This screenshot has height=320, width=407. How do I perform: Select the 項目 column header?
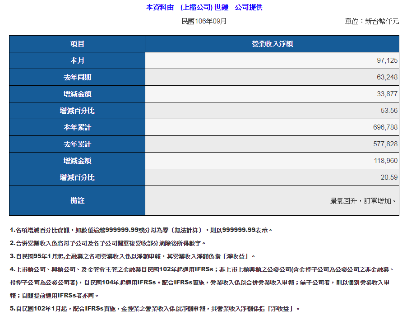[77, 44]
